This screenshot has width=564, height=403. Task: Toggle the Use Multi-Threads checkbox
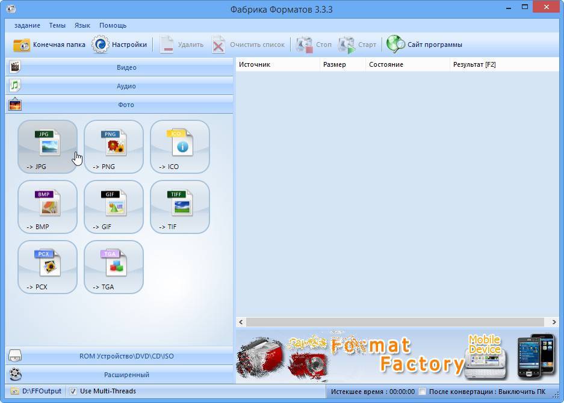[73, 391]
